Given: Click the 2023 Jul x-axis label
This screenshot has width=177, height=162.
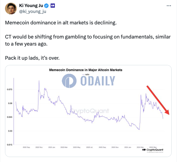Looking at the screenshot, I should (90, 147).
